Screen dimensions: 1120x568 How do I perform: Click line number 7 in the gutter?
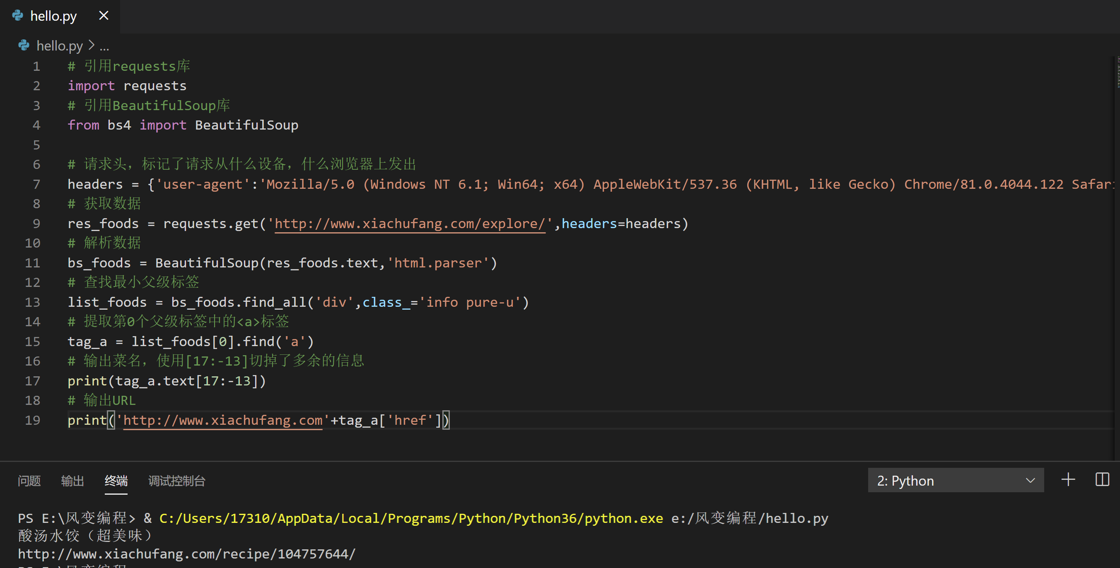click(x=36, y=184)
